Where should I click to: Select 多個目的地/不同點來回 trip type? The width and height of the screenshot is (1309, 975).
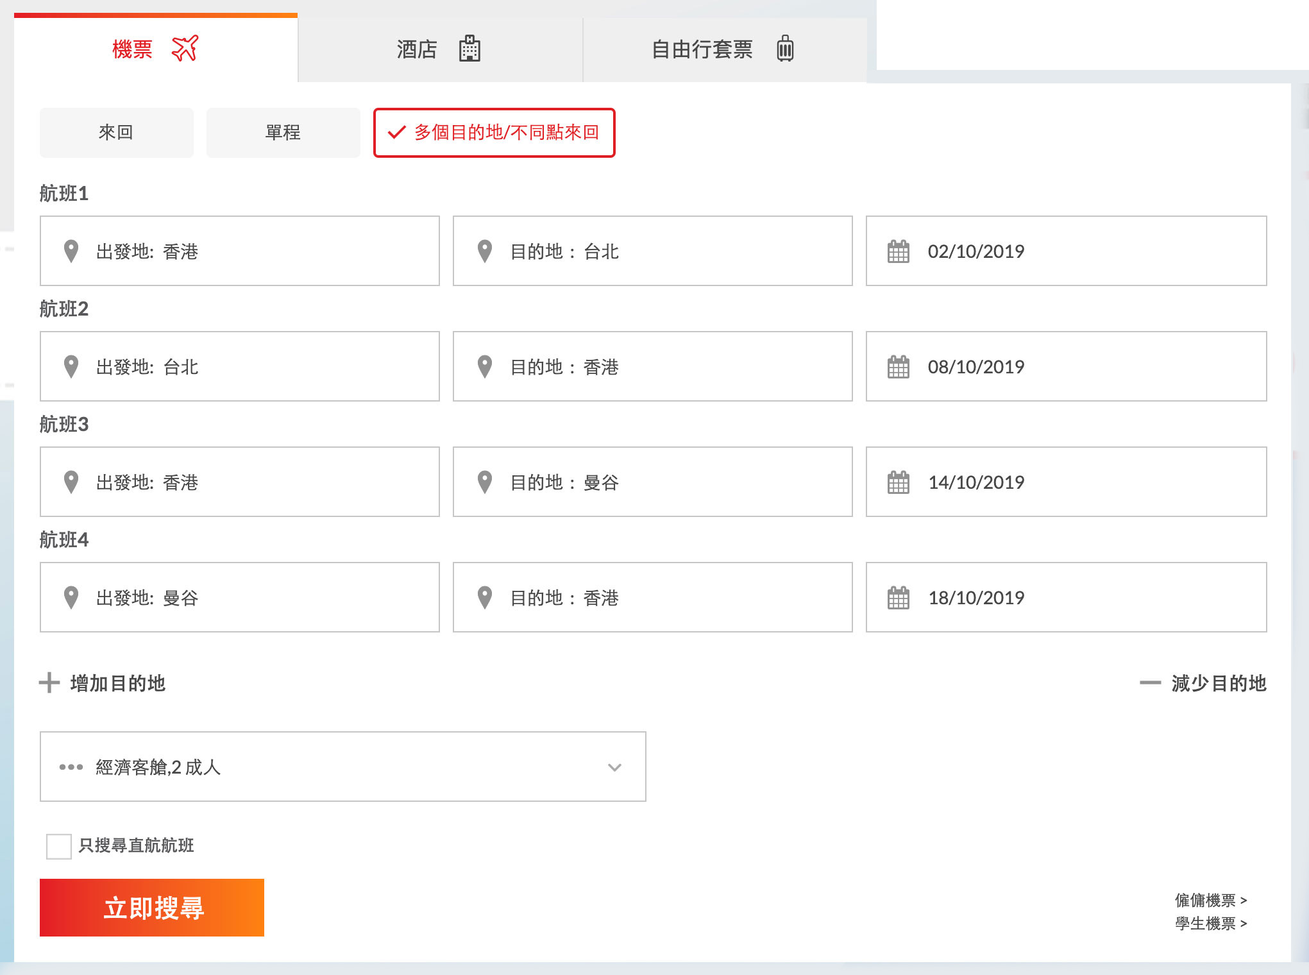click(x=494, y=133)
